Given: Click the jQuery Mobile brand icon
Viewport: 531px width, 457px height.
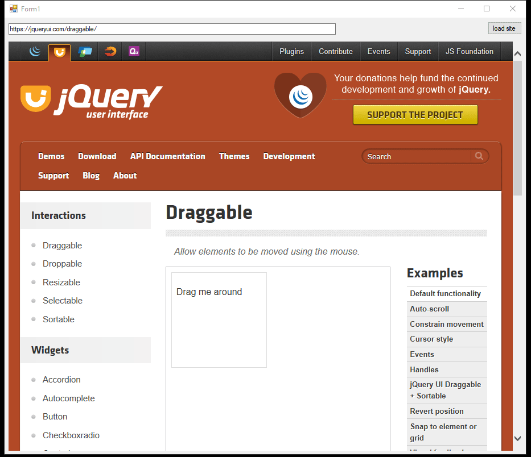Looking at the screenshot, I should coord(84,51).
